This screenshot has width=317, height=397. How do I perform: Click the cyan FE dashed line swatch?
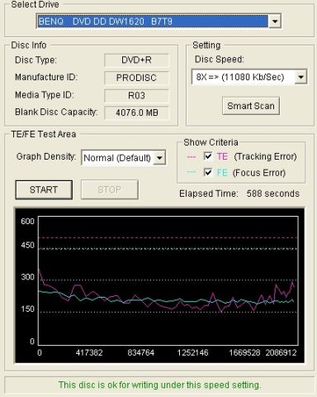pos(192,173)
